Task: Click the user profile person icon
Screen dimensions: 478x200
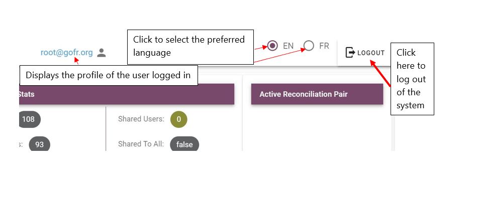Action: pos(101,53)
